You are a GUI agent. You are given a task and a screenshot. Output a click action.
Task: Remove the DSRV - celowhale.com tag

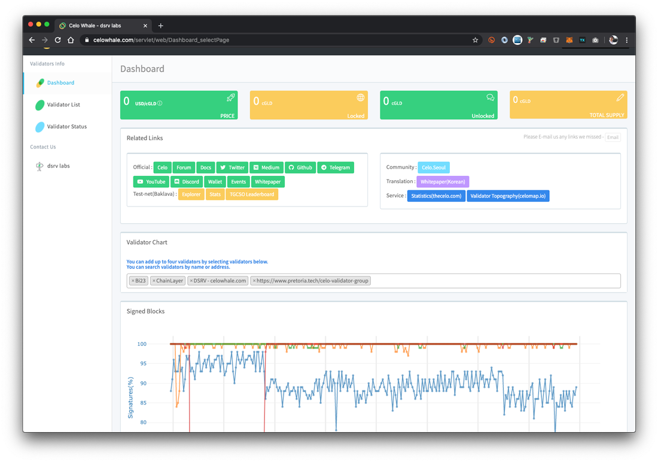pyautogui.click(x=191, y=281)
